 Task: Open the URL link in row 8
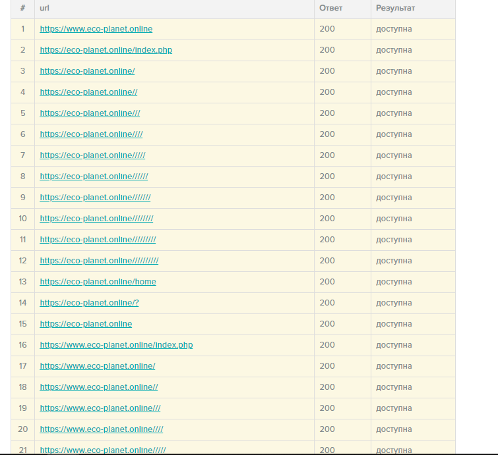tap(94, 176)
